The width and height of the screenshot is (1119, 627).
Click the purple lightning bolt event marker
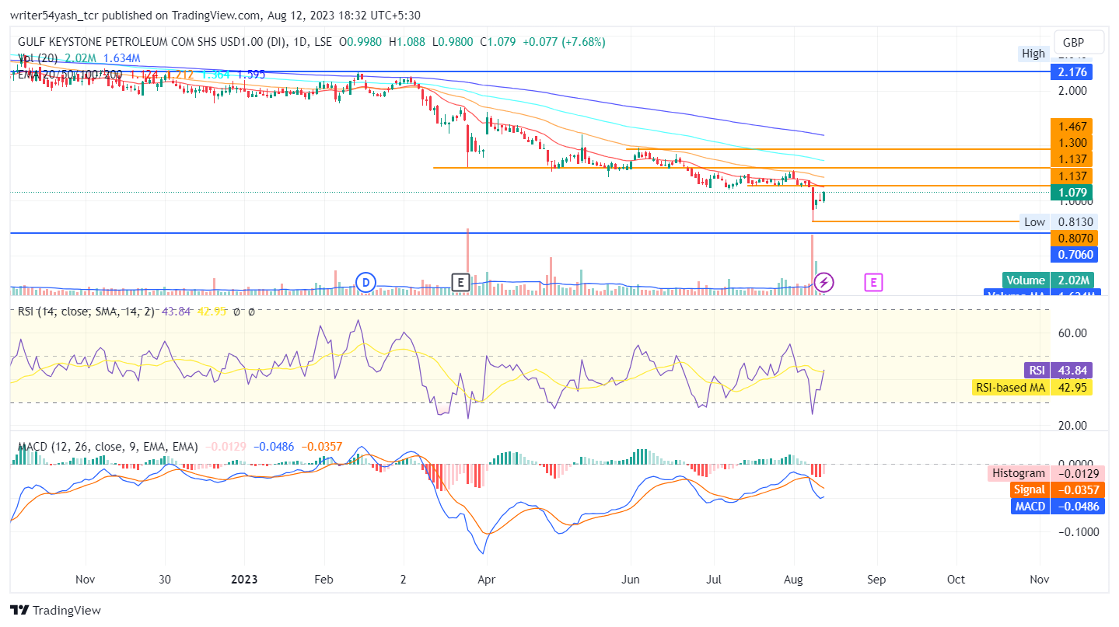[825, 282]
